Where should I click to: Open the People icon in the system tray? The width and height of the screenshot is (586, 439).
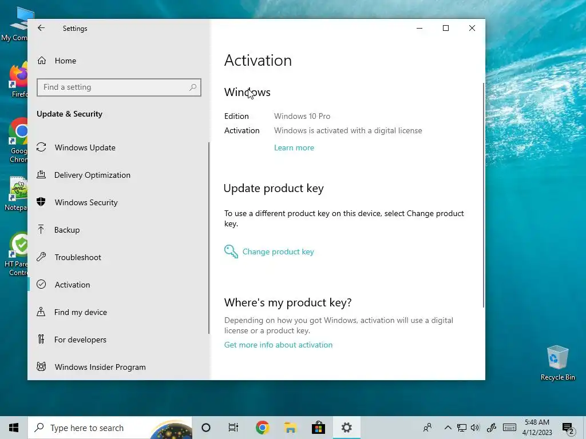point(427,428)
